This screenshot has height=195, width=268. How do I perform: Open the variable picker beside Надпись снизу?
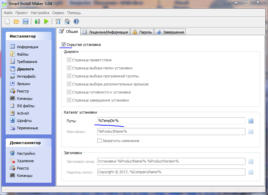pyautogui.click(x=251, y=172)
